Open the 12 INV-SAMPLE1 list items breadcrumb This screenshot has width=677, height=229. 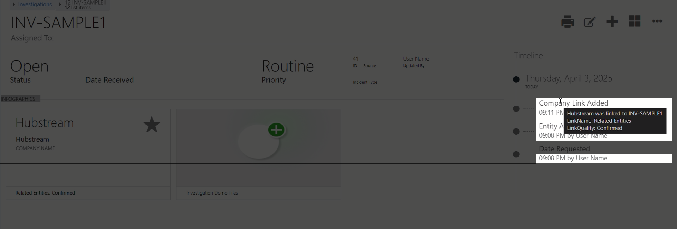(x=85, y=5)
